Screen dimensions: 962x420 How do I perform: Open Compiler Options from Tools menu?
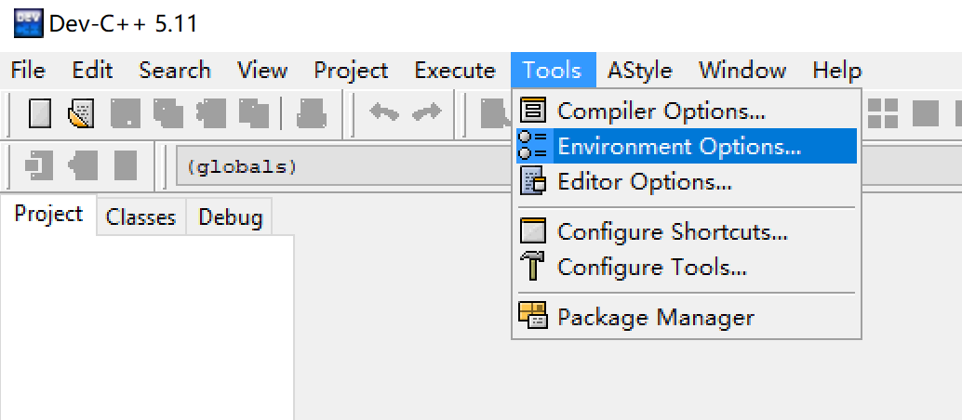click(687, 111)
